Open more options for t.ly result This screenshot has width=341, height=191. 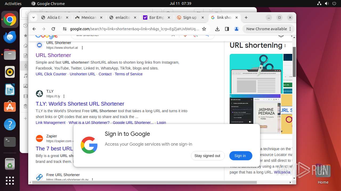(64, 96)
